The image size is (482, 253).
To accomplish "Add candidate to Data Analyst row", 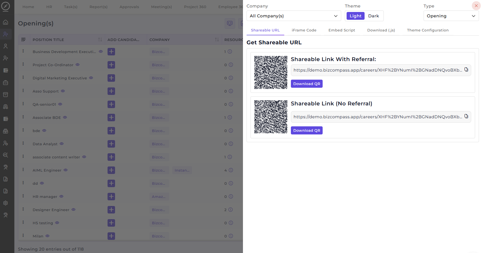I will click(111, 144).
